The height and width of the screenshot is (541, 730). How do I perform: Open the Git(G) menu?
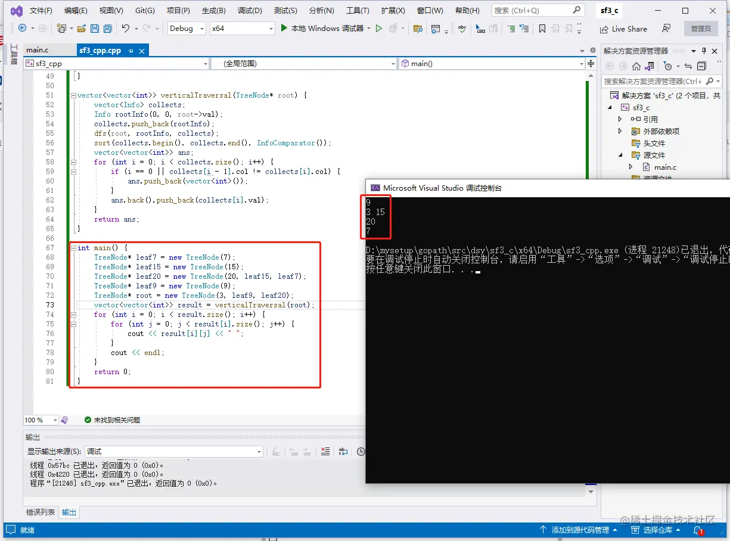tap(145, 11)
